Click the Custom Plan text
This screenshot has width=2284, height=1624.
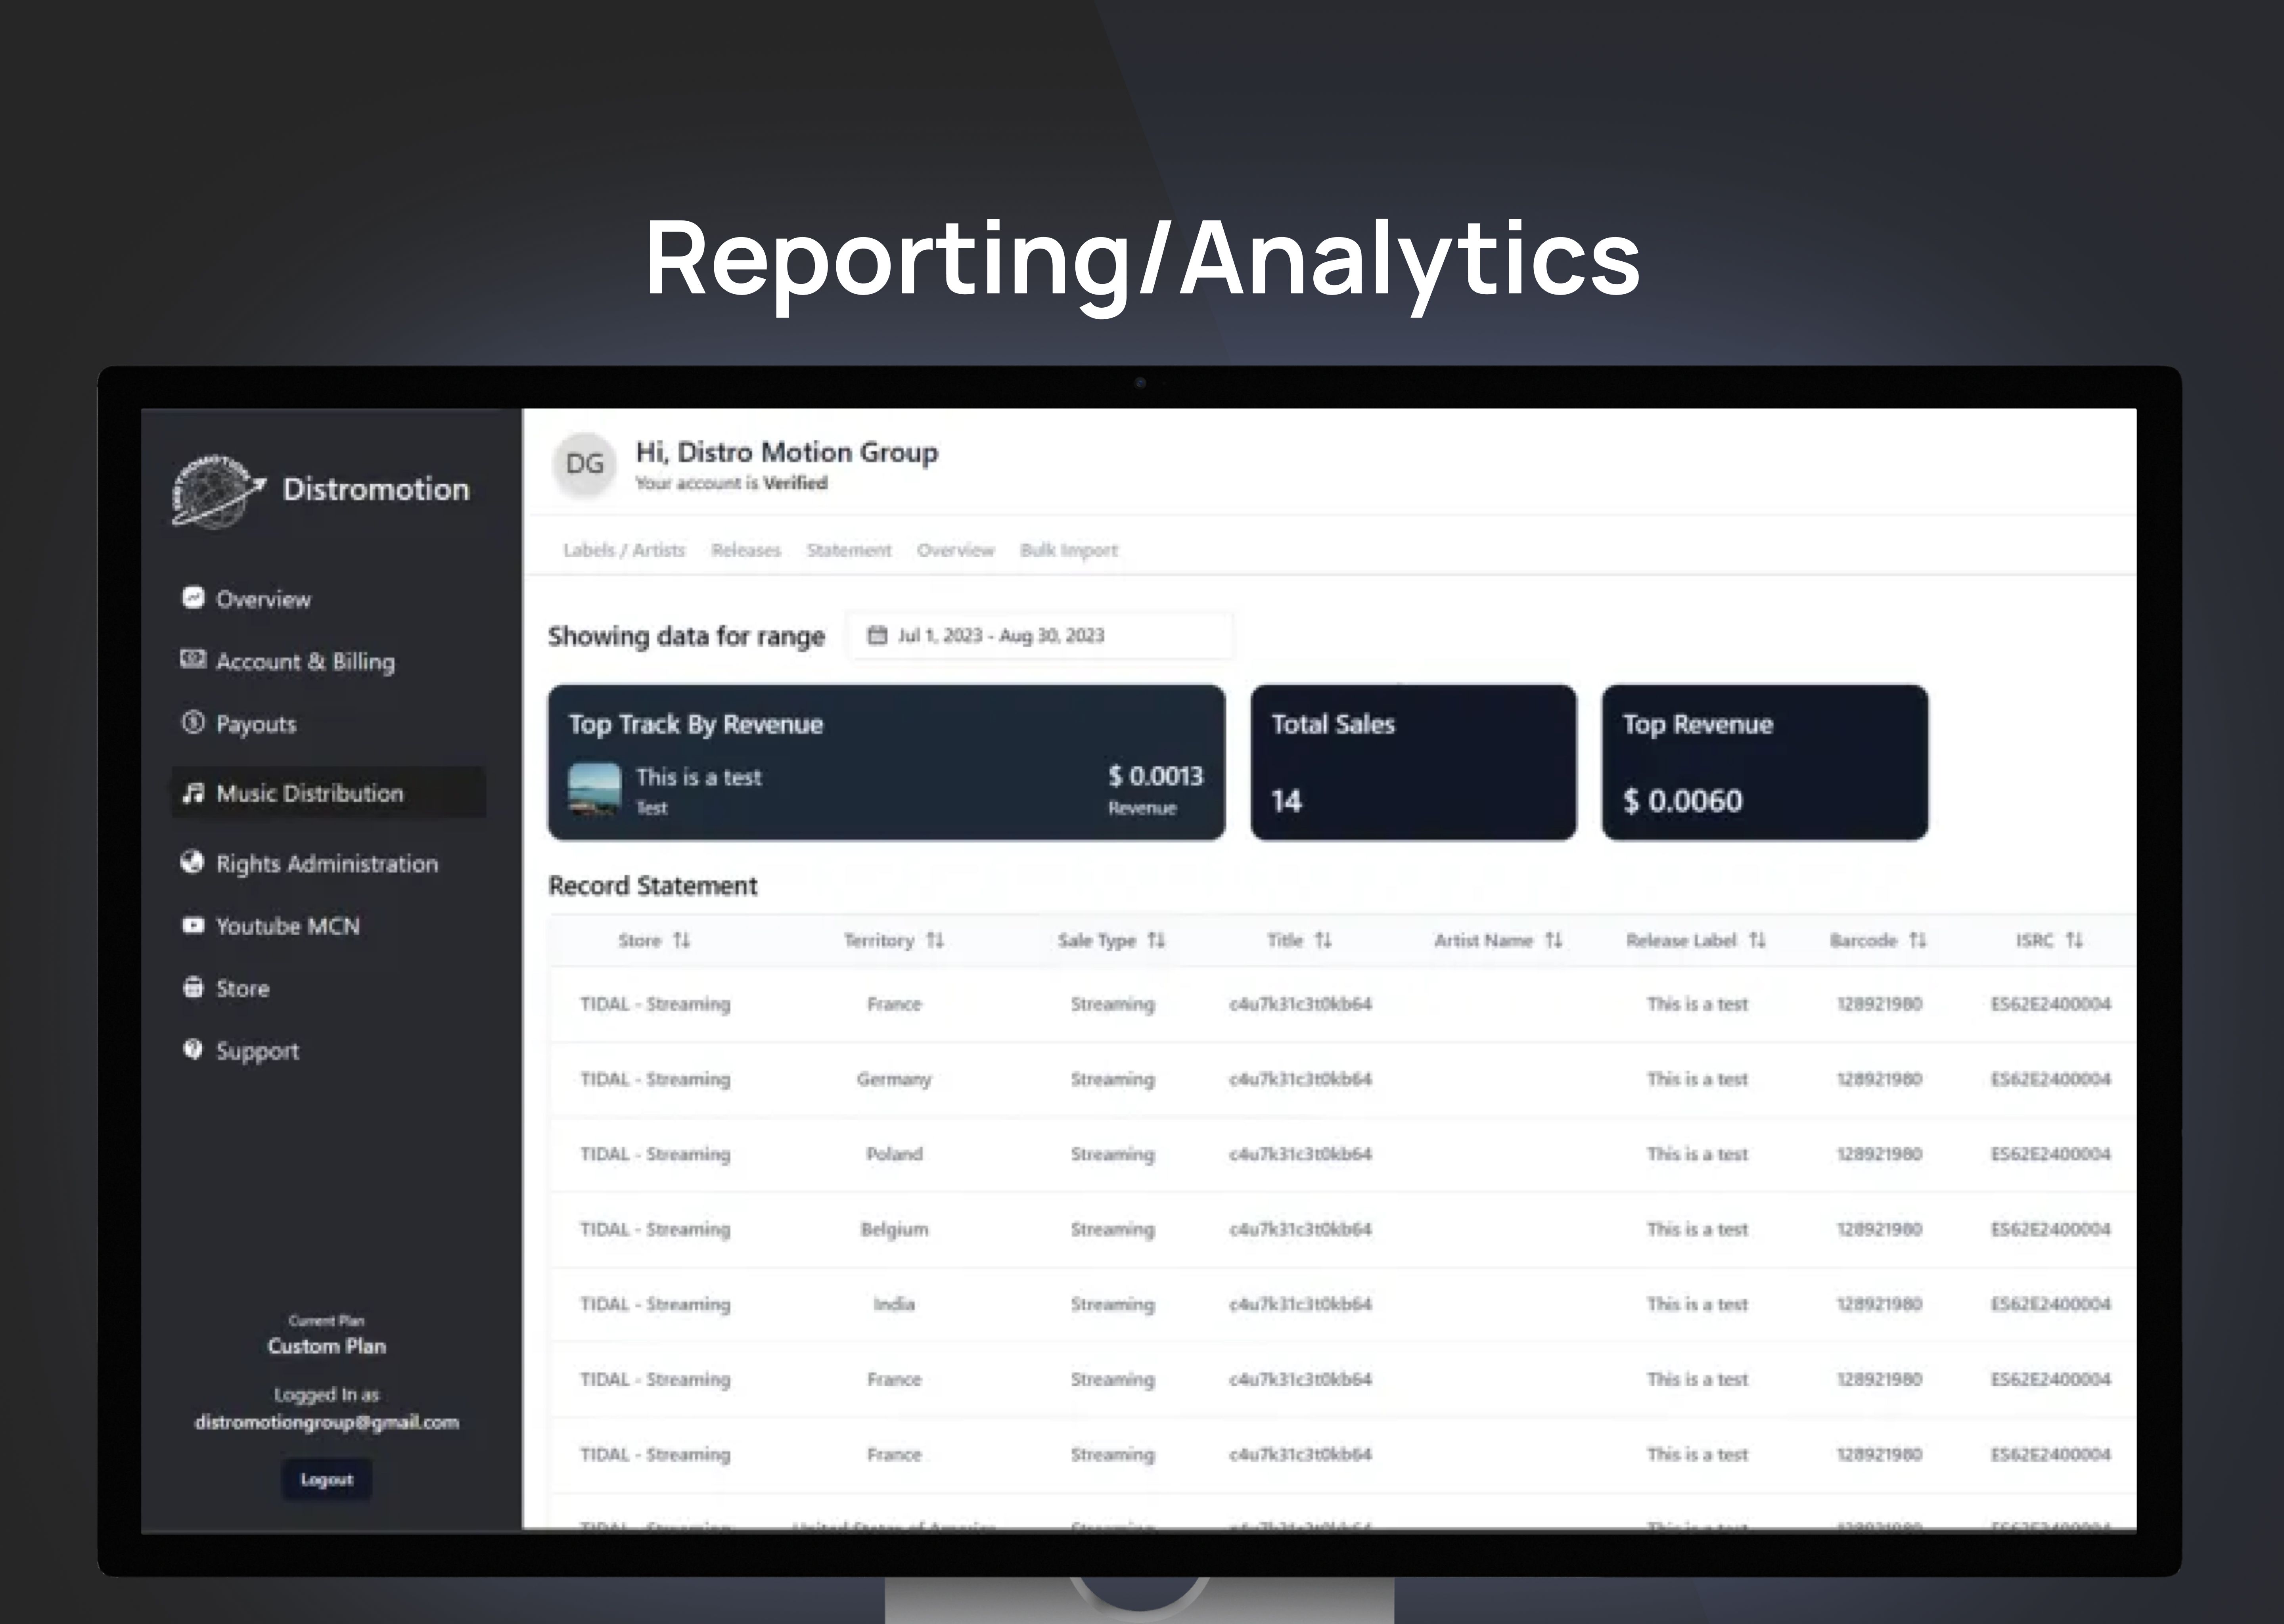click(327, 1346)
